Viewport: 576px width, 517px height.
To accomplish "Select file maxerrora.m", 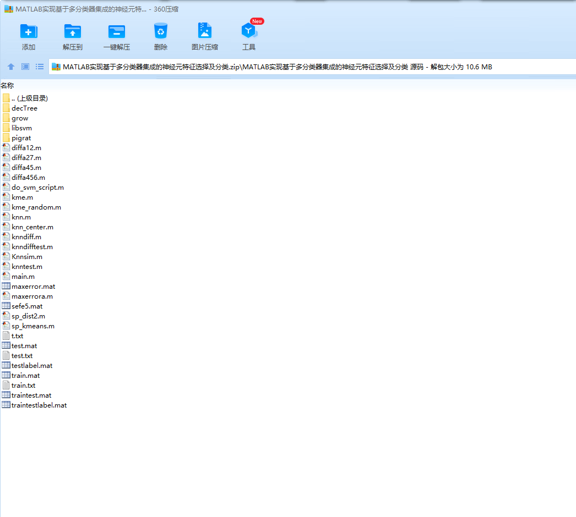I will tap(28, 296).
